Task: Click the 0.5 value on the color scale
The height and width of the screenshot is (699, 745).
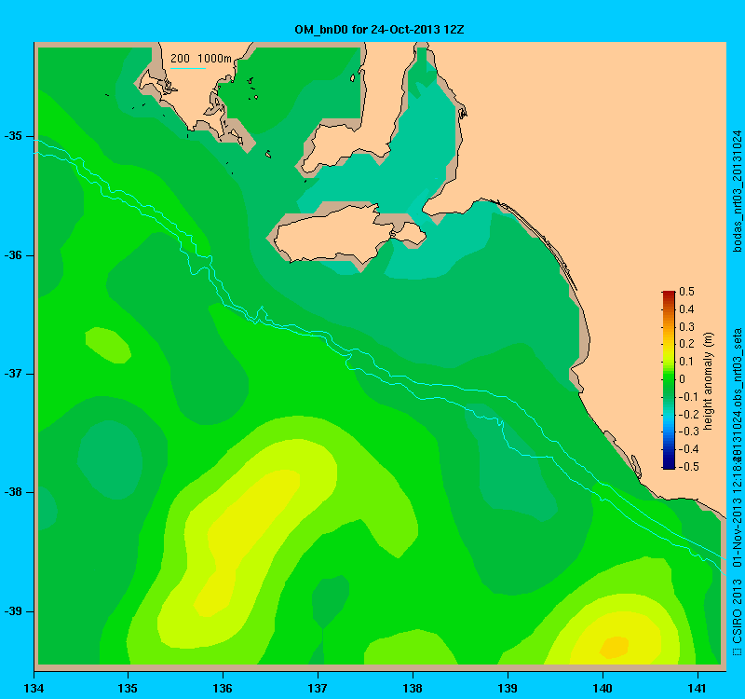Action: pos(686,292)
